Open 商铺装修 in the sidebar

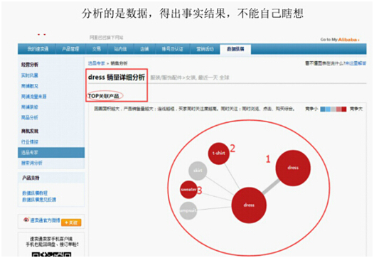[30, 107]
